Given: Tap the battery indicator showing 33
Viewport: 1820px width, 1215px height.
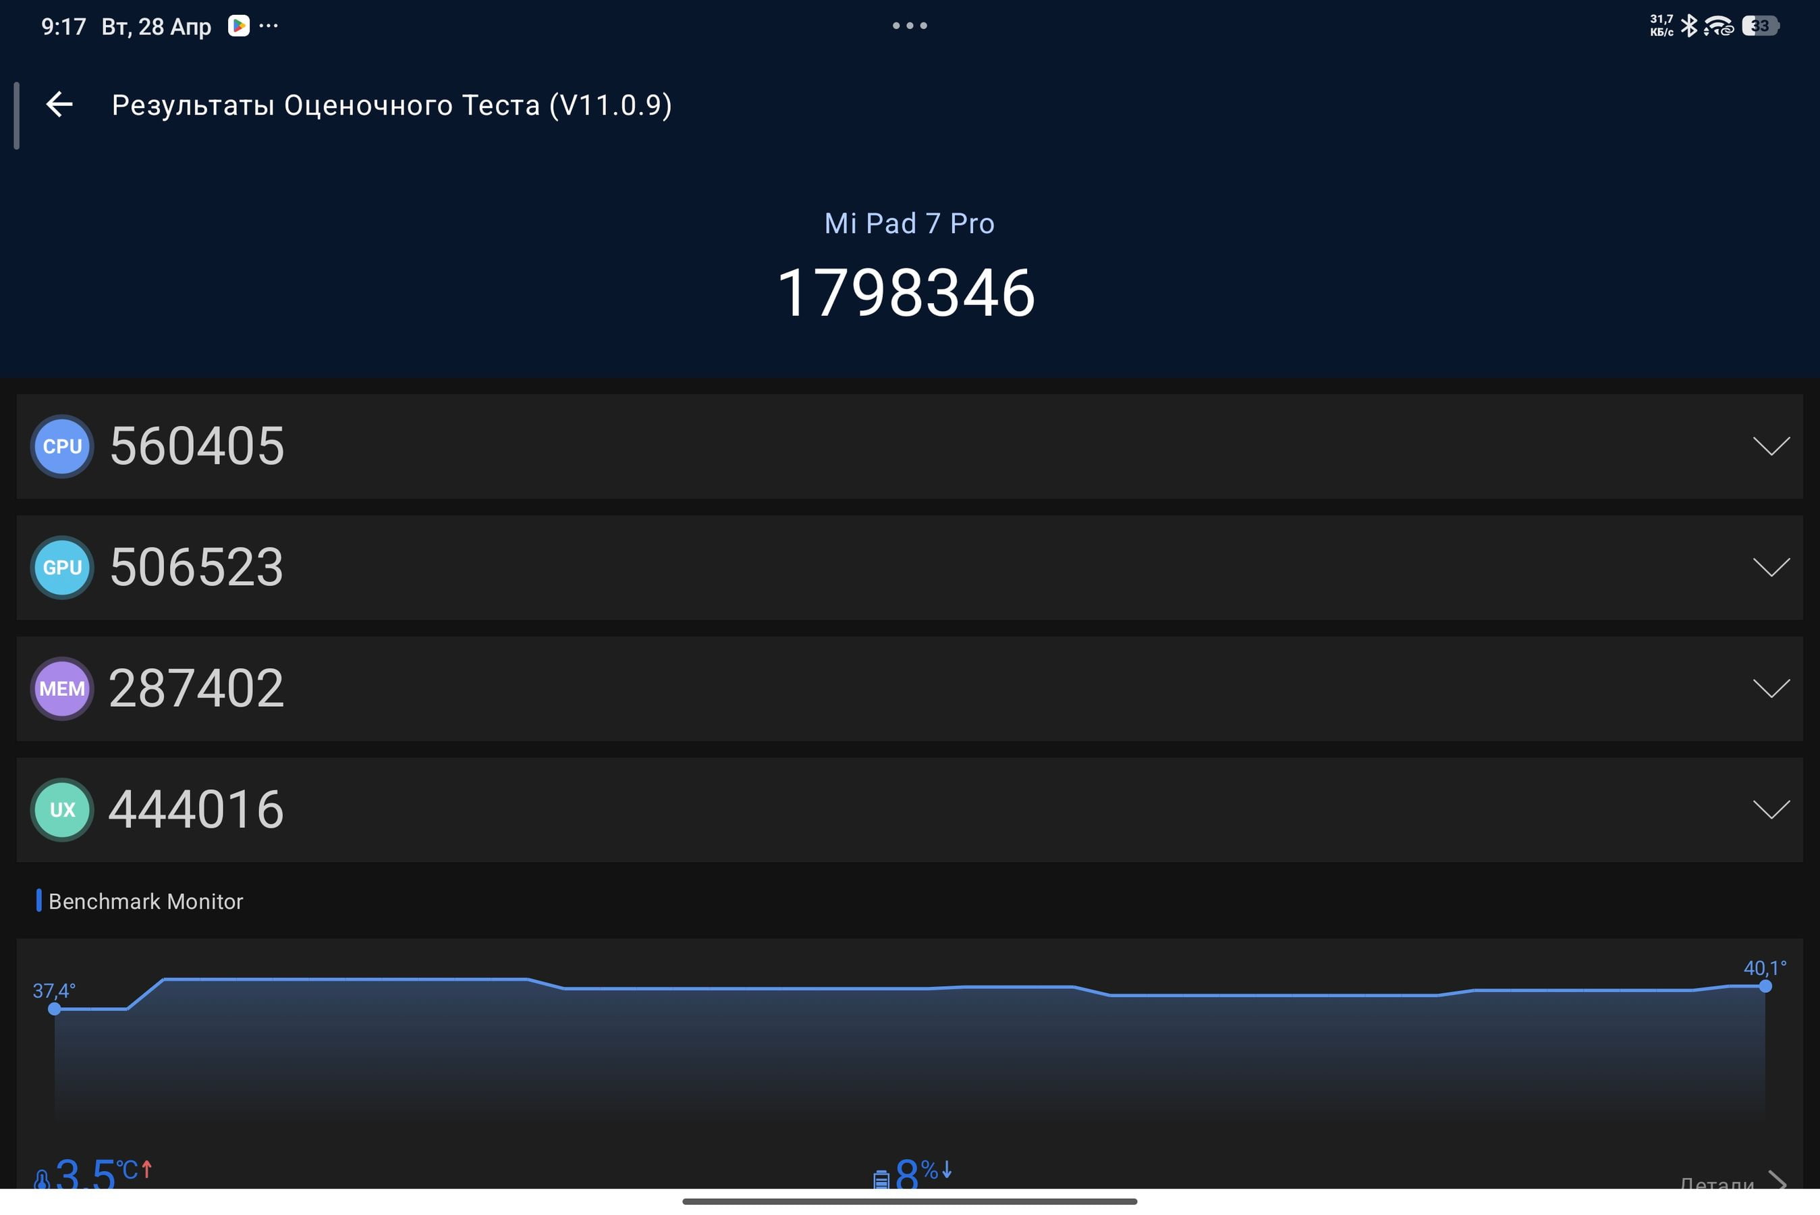Looking at the screenshot, I should point(1761,26).
